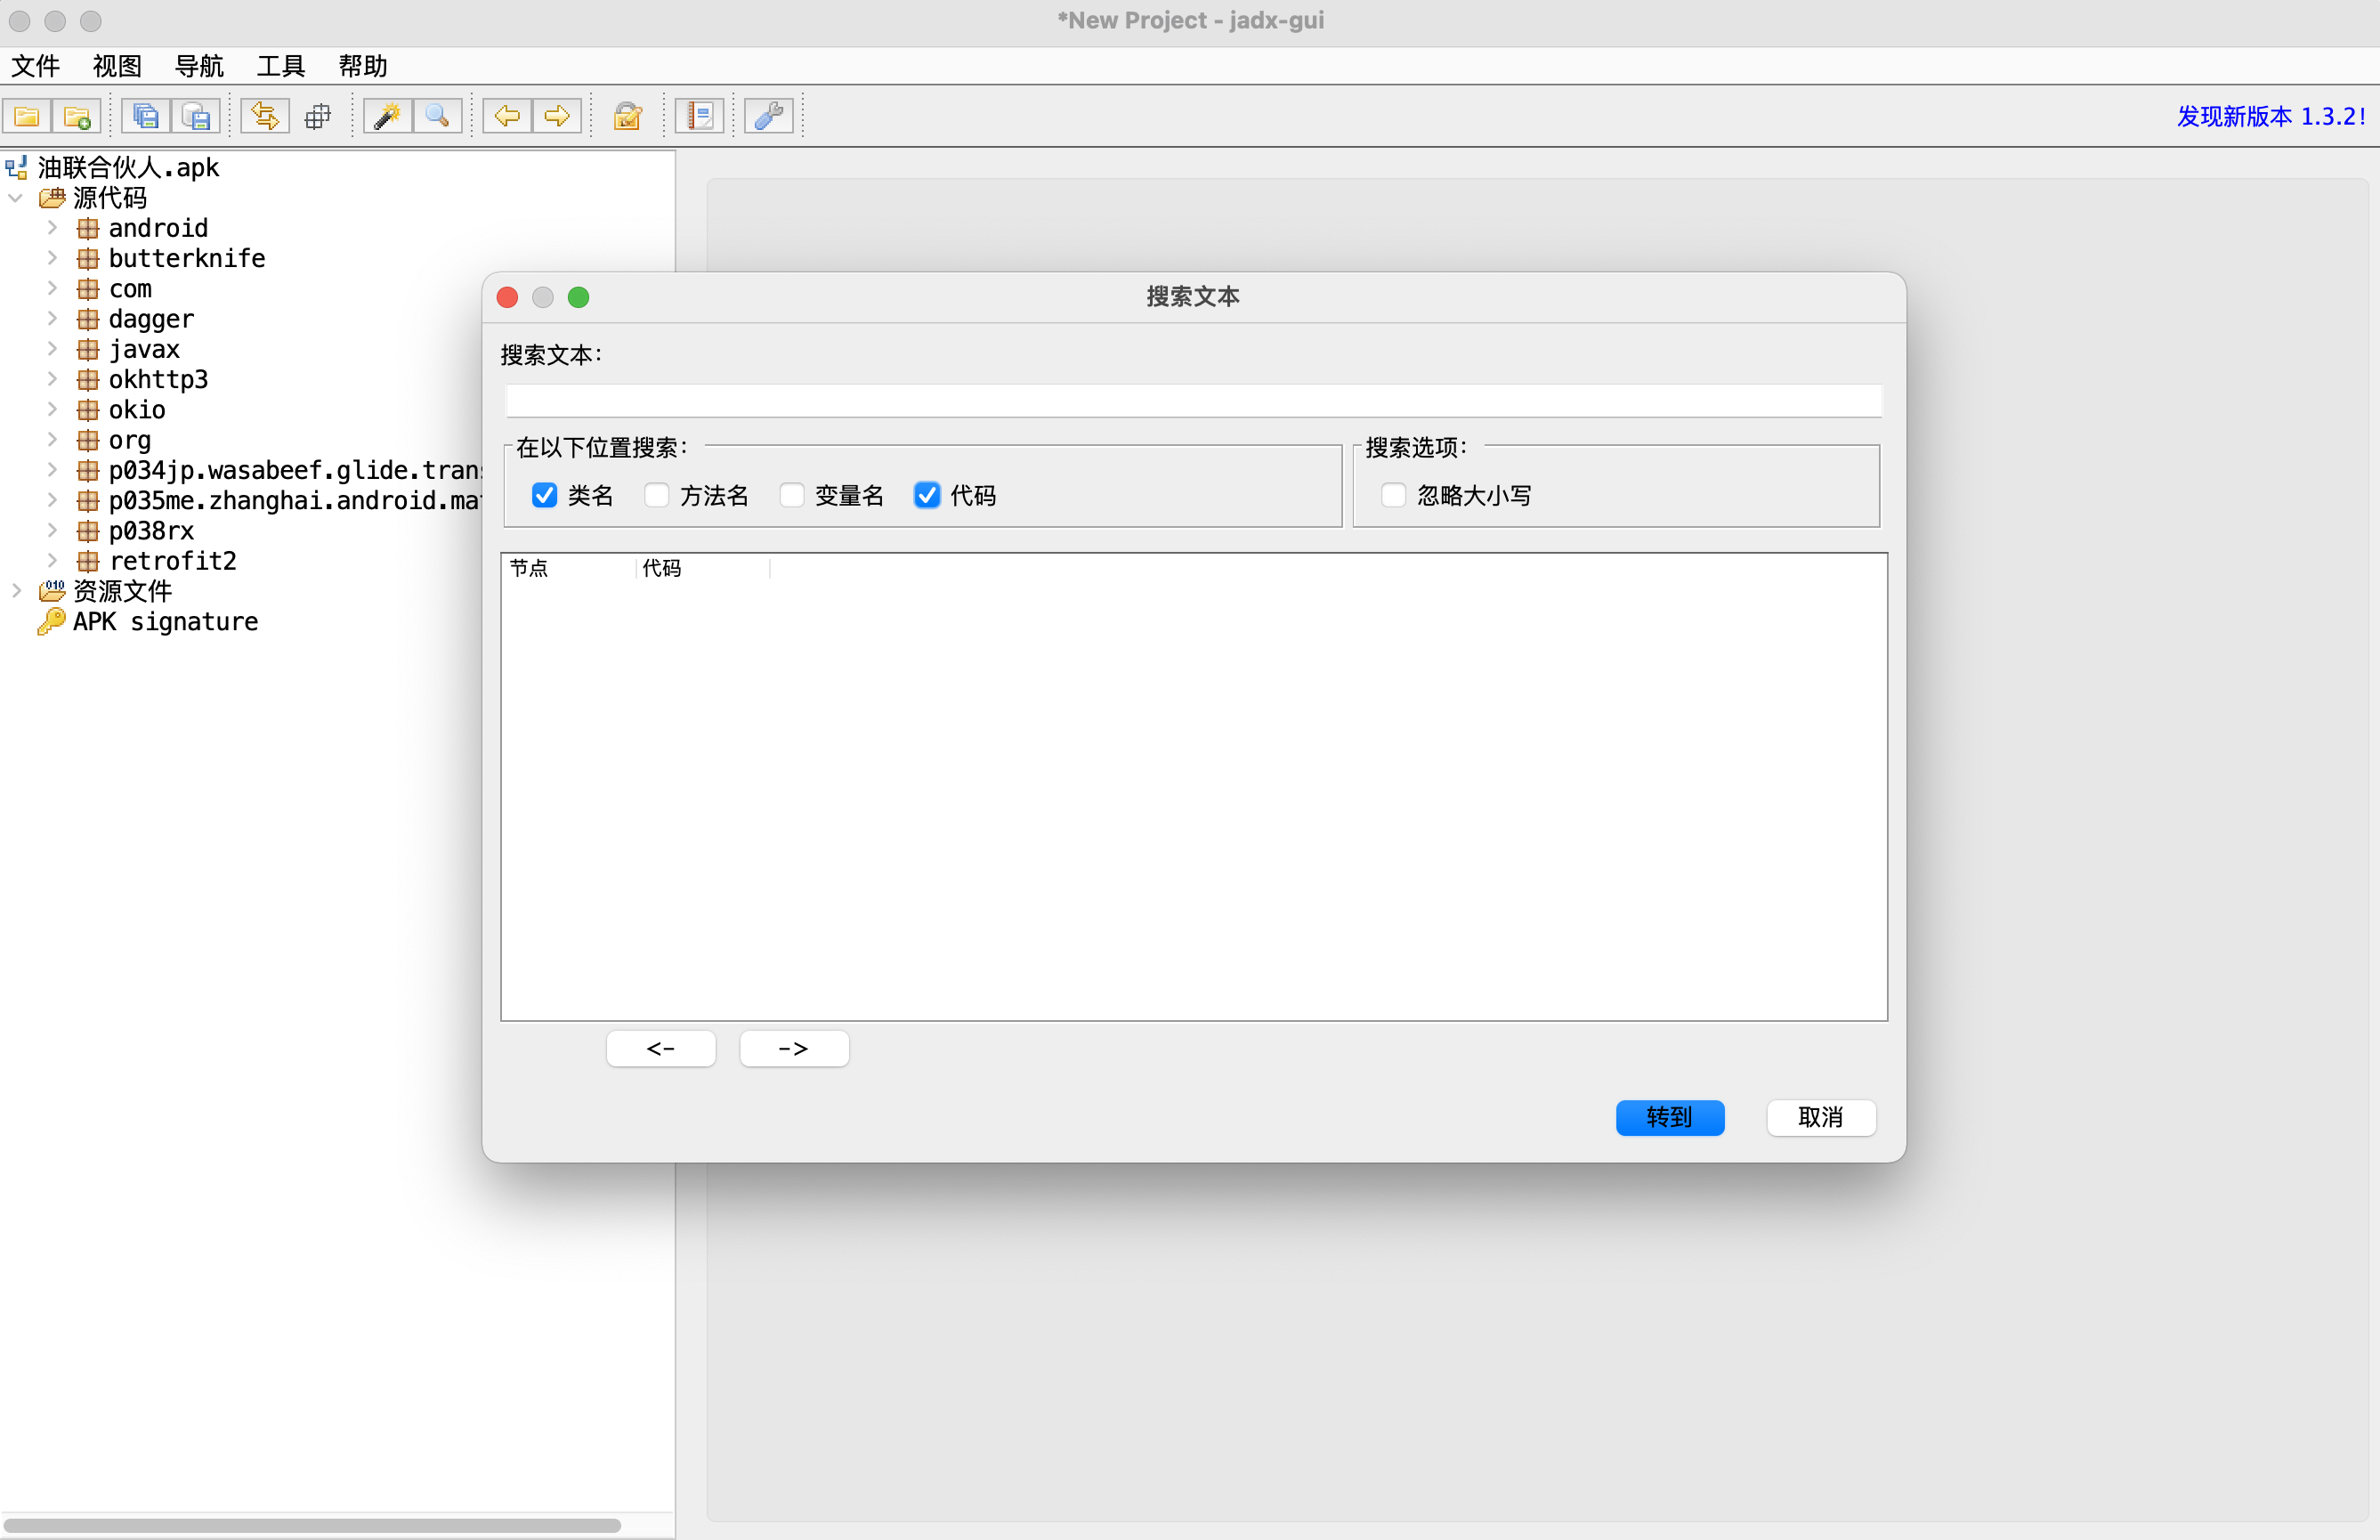Collapse the 源代码 tree node
This screenshot has height=1540, width=2380.
click(16, 198)
